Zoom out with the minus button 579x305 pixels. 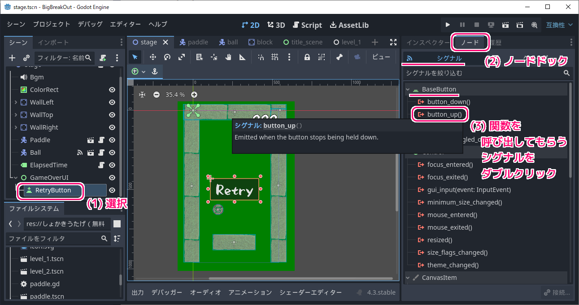coord(157,95)
